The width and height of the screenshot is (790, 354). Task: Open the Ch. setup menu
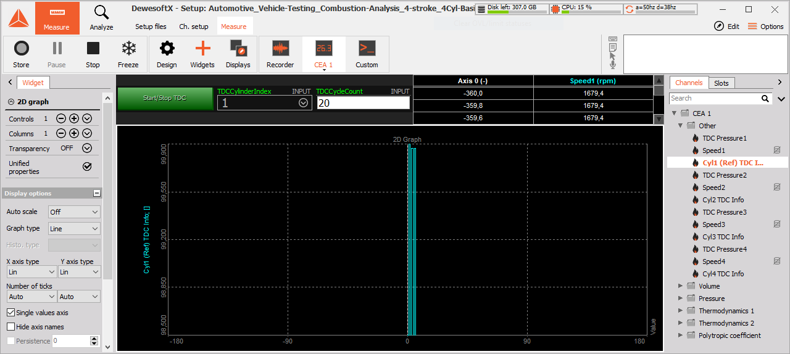pos(194,27)
